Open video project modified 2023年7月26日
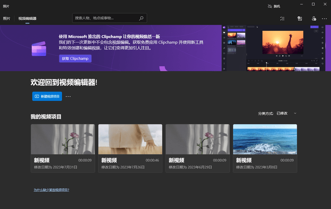The image size is (331, 209). pos(130,148)
